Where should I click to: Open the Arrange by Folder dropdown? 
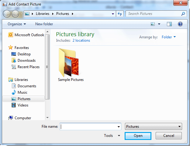click(x=169, y=37)
